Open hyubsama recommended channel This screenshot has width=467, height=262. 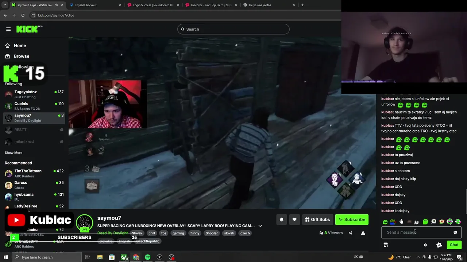pyautogui.click(x=34, y=197)
